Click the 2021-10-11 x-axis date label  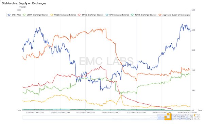coord(35,112)
